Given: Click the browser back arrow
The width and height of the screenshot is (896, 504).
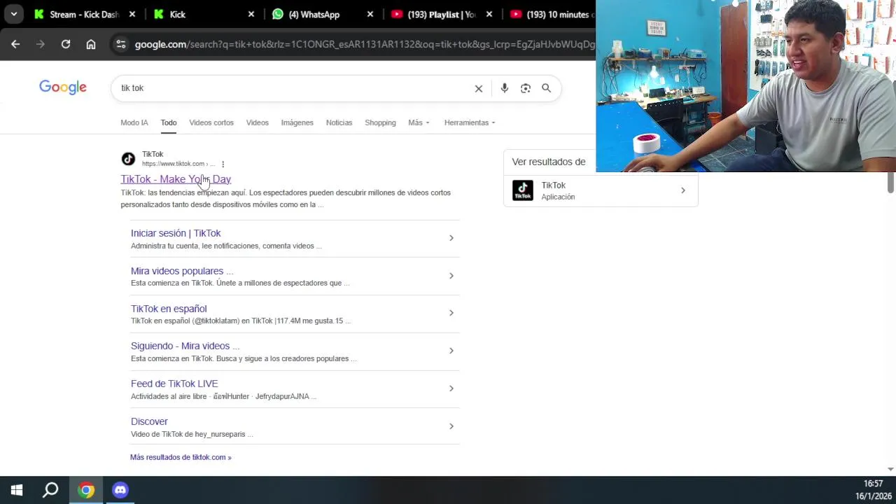Looking at the screenshot, I should pyautogui.click(x=15, y=44).
